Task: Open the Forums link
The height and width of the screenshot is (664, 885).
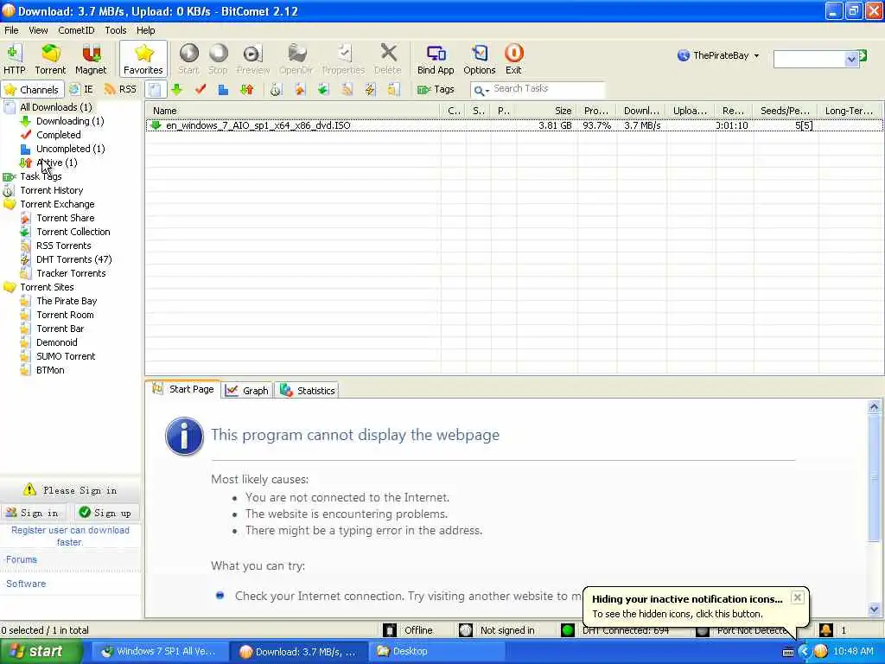Action: [x=21, y=559]
